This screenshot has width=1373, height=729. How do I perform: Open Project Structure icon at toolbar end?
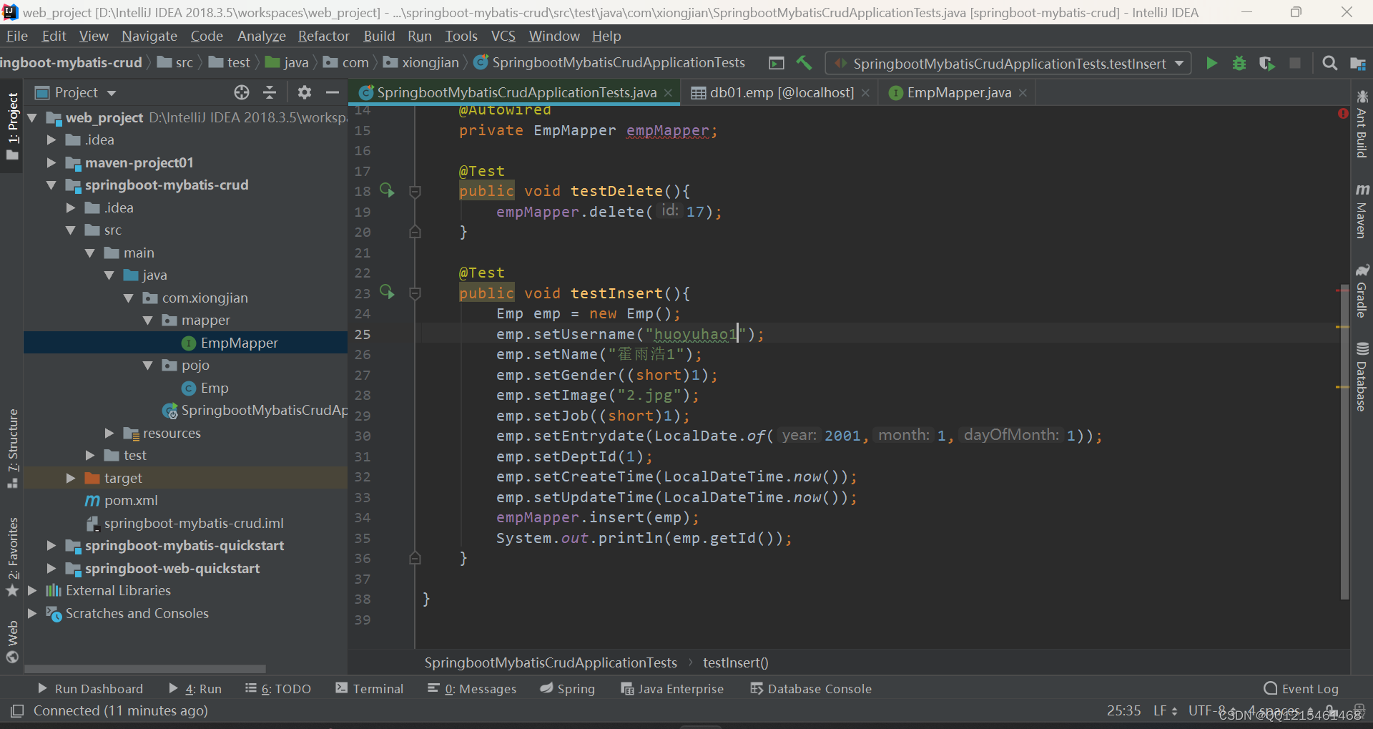tap(1357, 64)
